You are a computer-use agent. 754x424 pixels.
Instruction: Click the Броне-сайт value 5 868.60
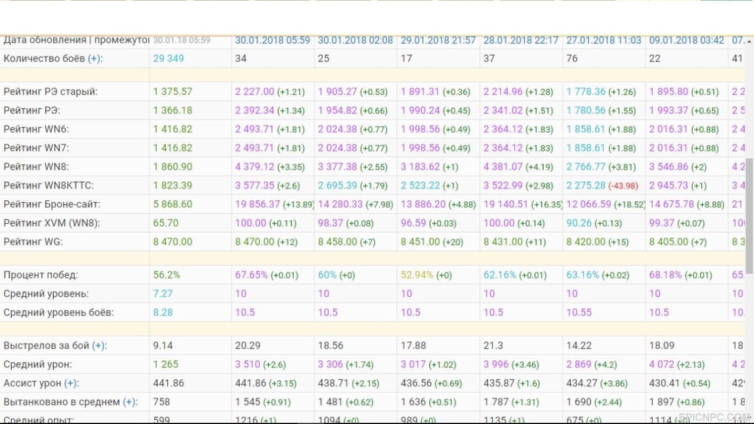pyautogui.click(x=173, y=204)
